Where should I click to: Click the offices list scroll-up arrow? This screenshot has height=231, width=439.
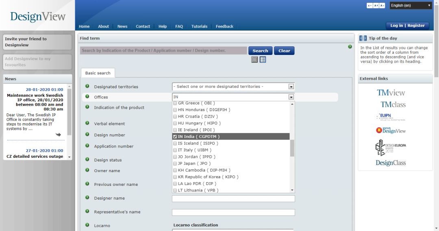pos(292,104)
